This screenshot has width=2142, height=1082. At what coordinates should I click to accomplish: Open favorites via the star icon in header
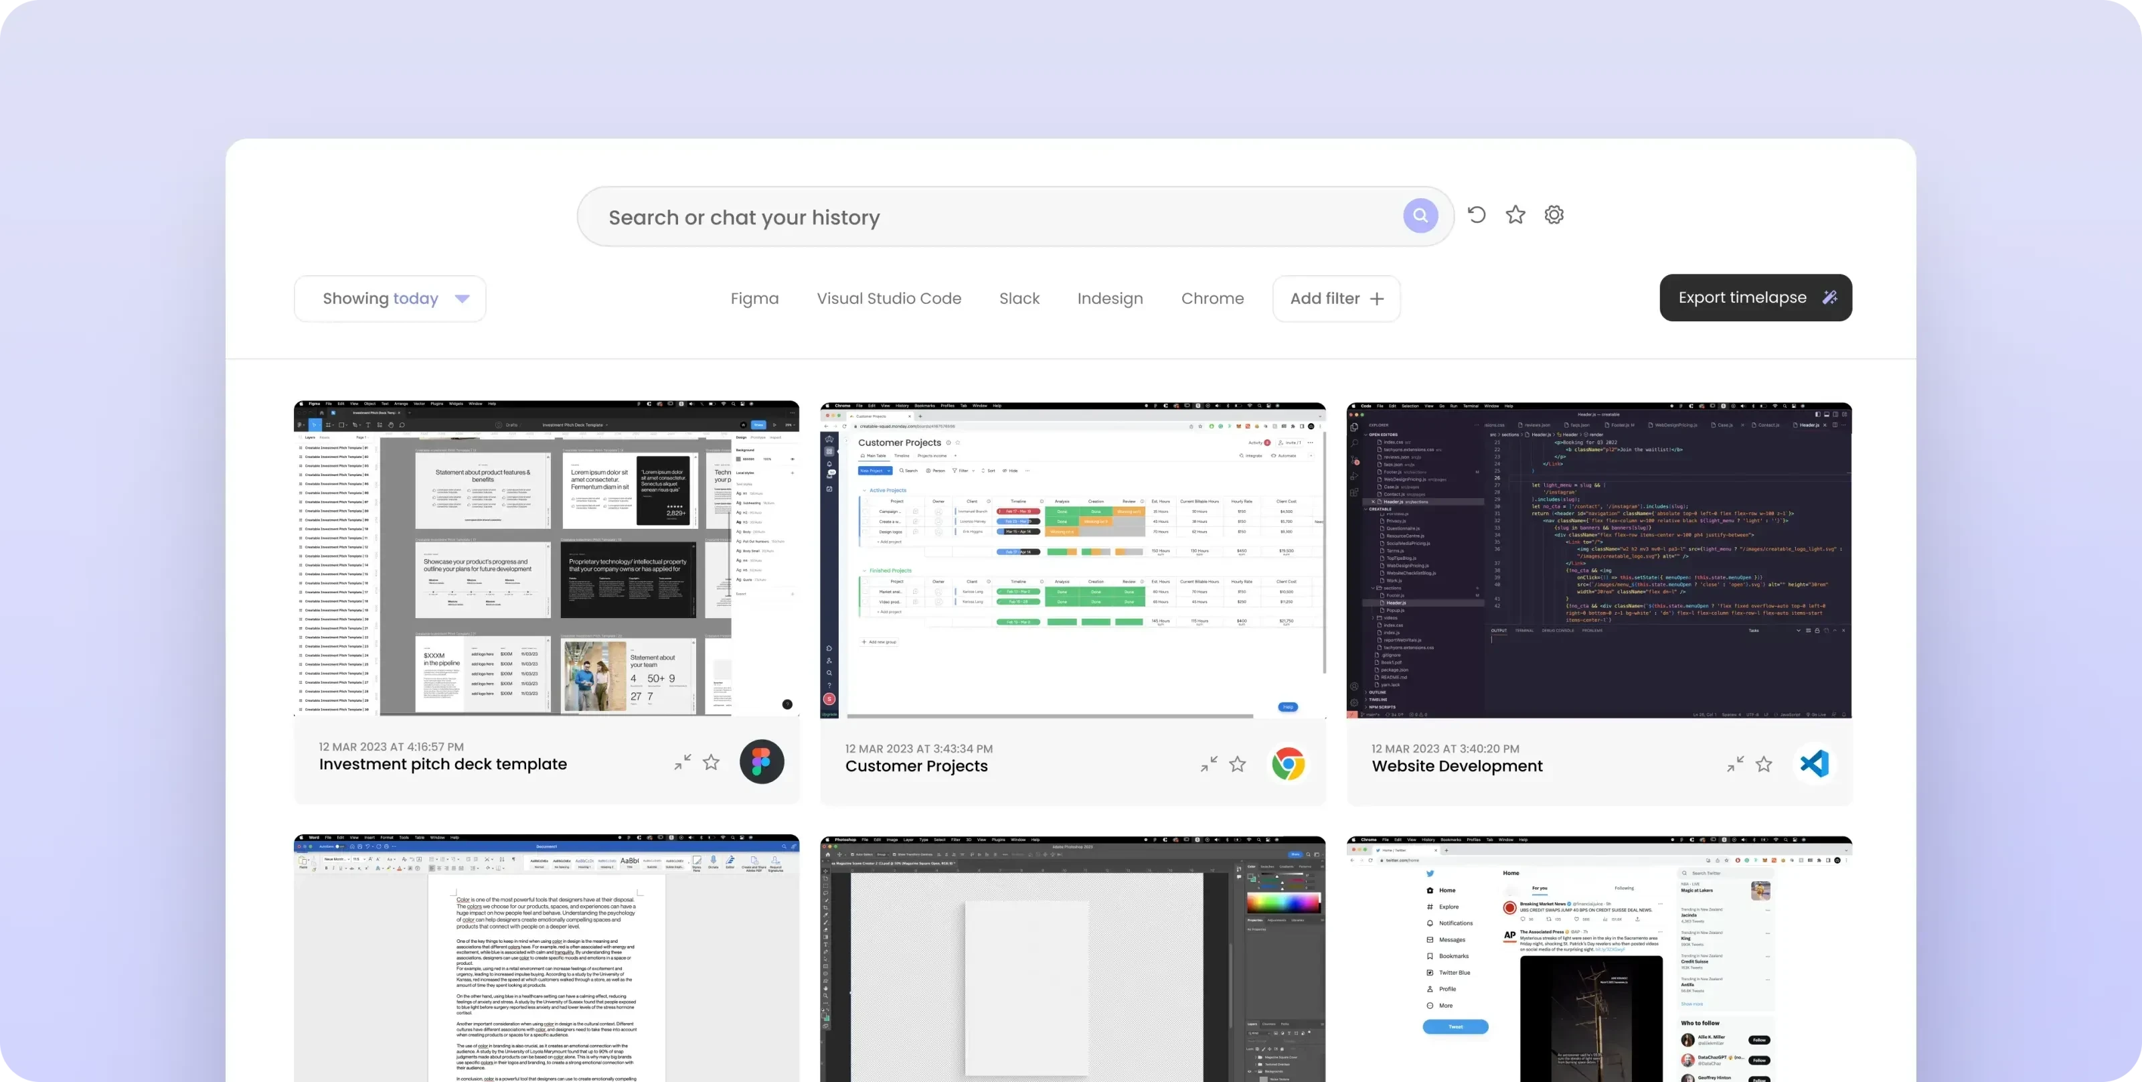point(1516,214)
